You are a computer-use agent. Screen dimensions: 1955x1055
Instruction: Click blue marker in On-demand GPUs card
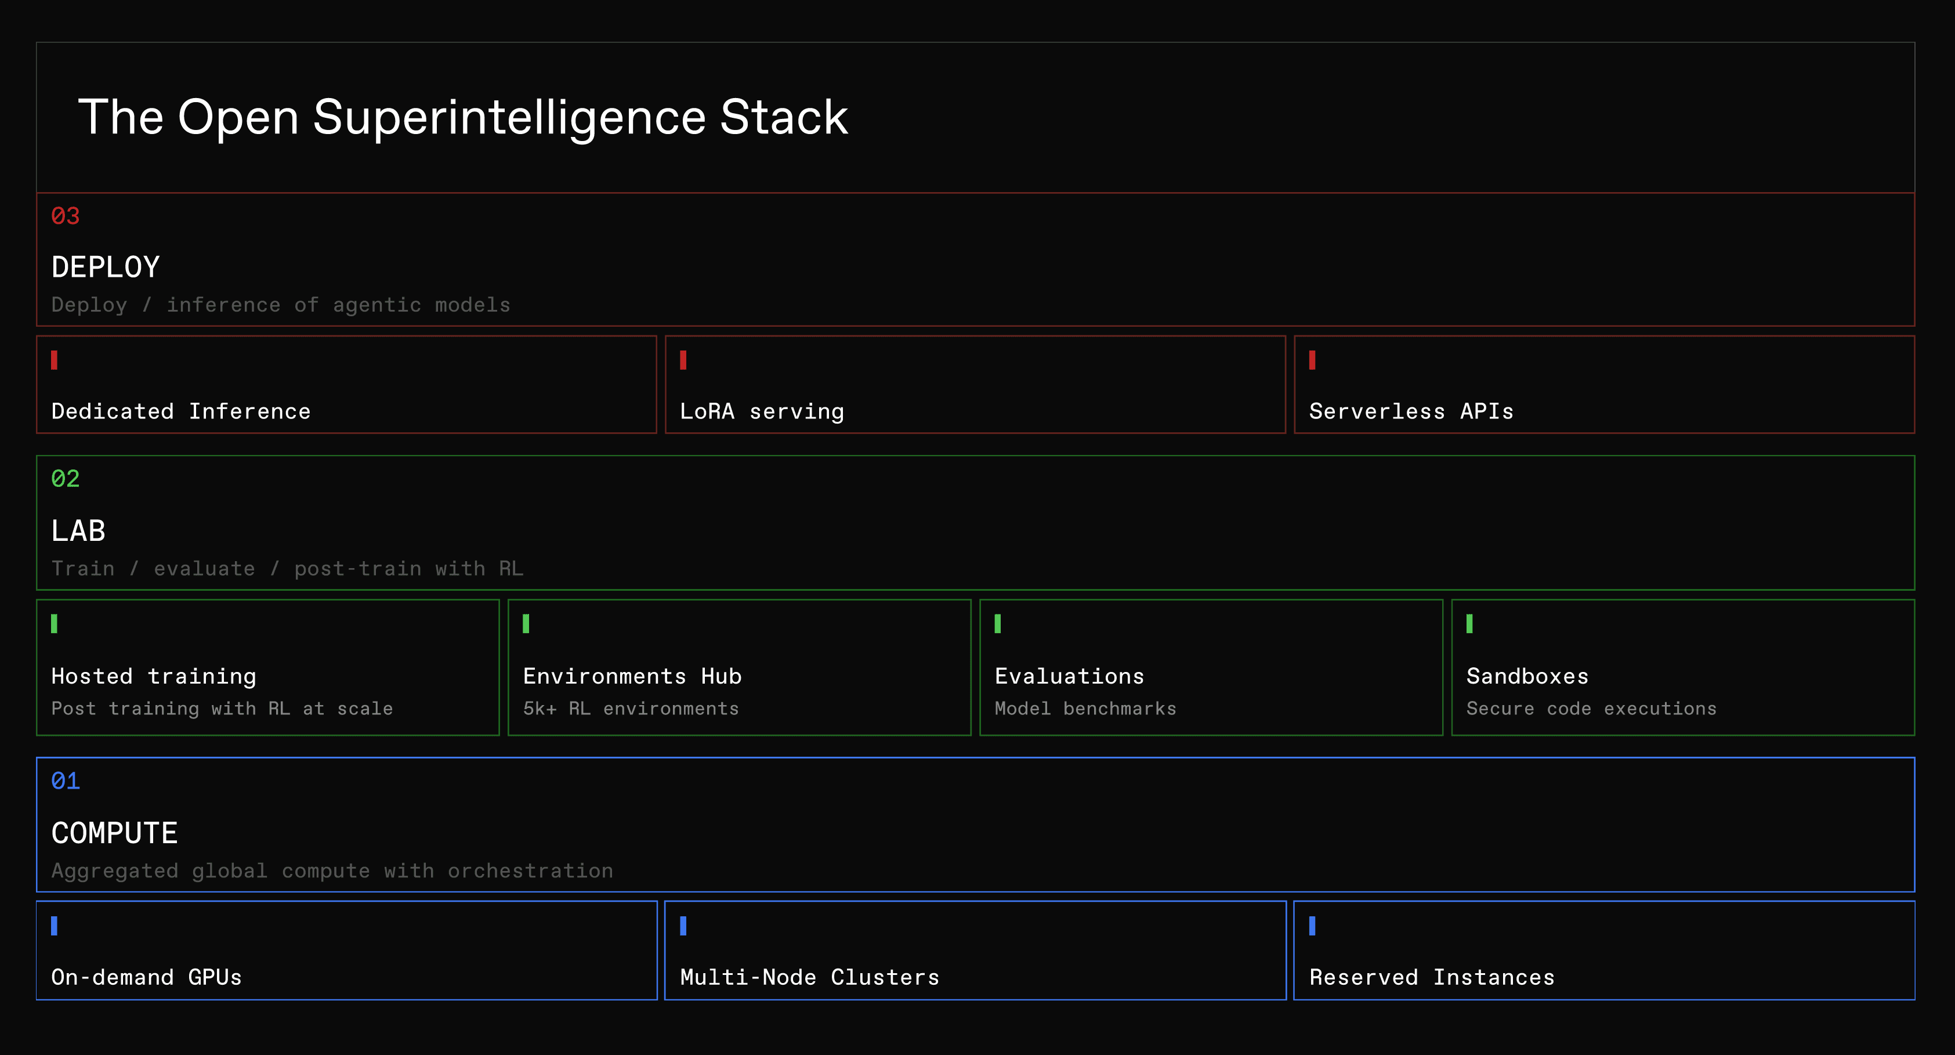pyautogui.click(x=55, y=925)
